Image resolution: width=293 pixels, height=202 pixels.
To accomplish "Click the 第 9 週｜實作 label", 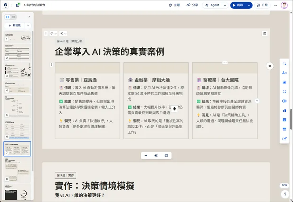I will 65,176.
